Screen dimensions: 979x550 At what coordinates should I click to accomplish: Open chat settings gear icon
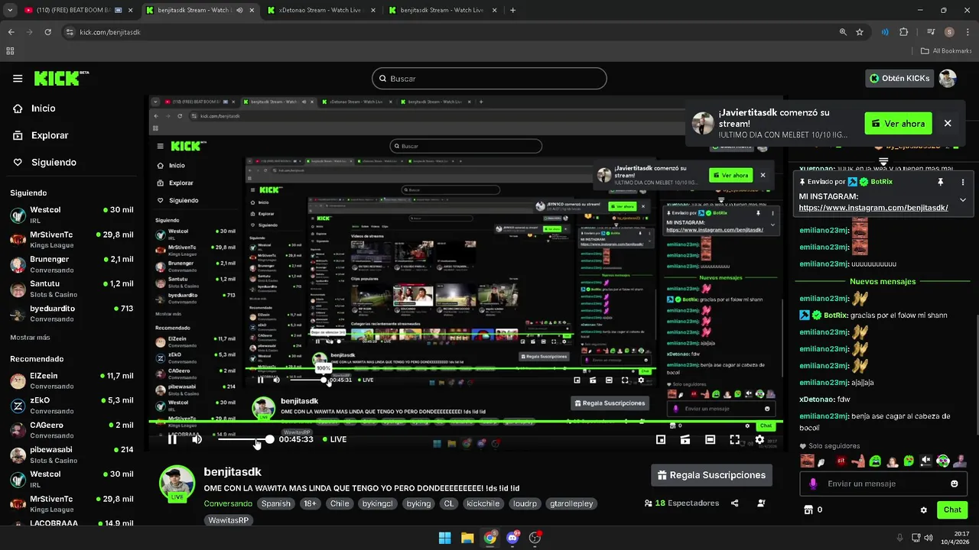pos(924,510)
